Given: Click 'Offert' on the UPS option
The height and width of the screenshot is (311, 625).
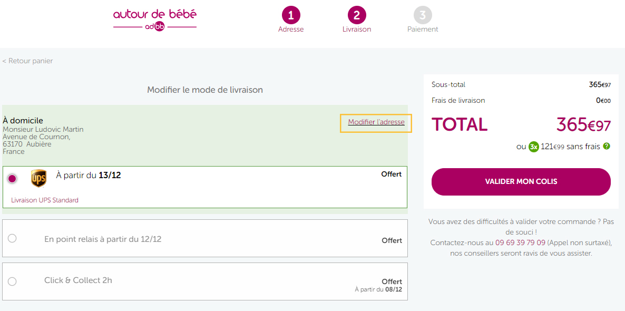Looking at the screenshot, I should (x=392, y=174).
